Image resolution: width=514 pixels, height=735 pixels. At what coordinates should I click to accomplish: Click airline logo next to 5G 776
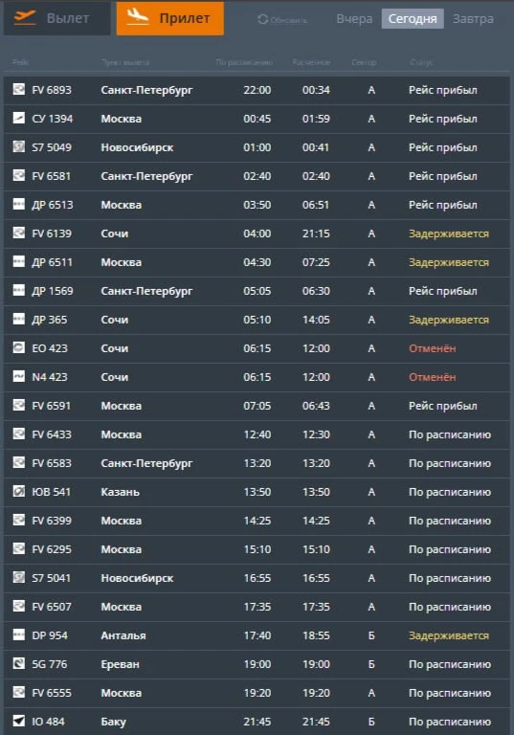(19, 663)
